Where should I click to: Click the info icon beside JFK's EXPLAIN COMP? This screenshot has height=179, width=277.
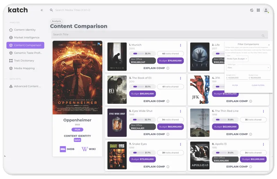coord(251,101)
